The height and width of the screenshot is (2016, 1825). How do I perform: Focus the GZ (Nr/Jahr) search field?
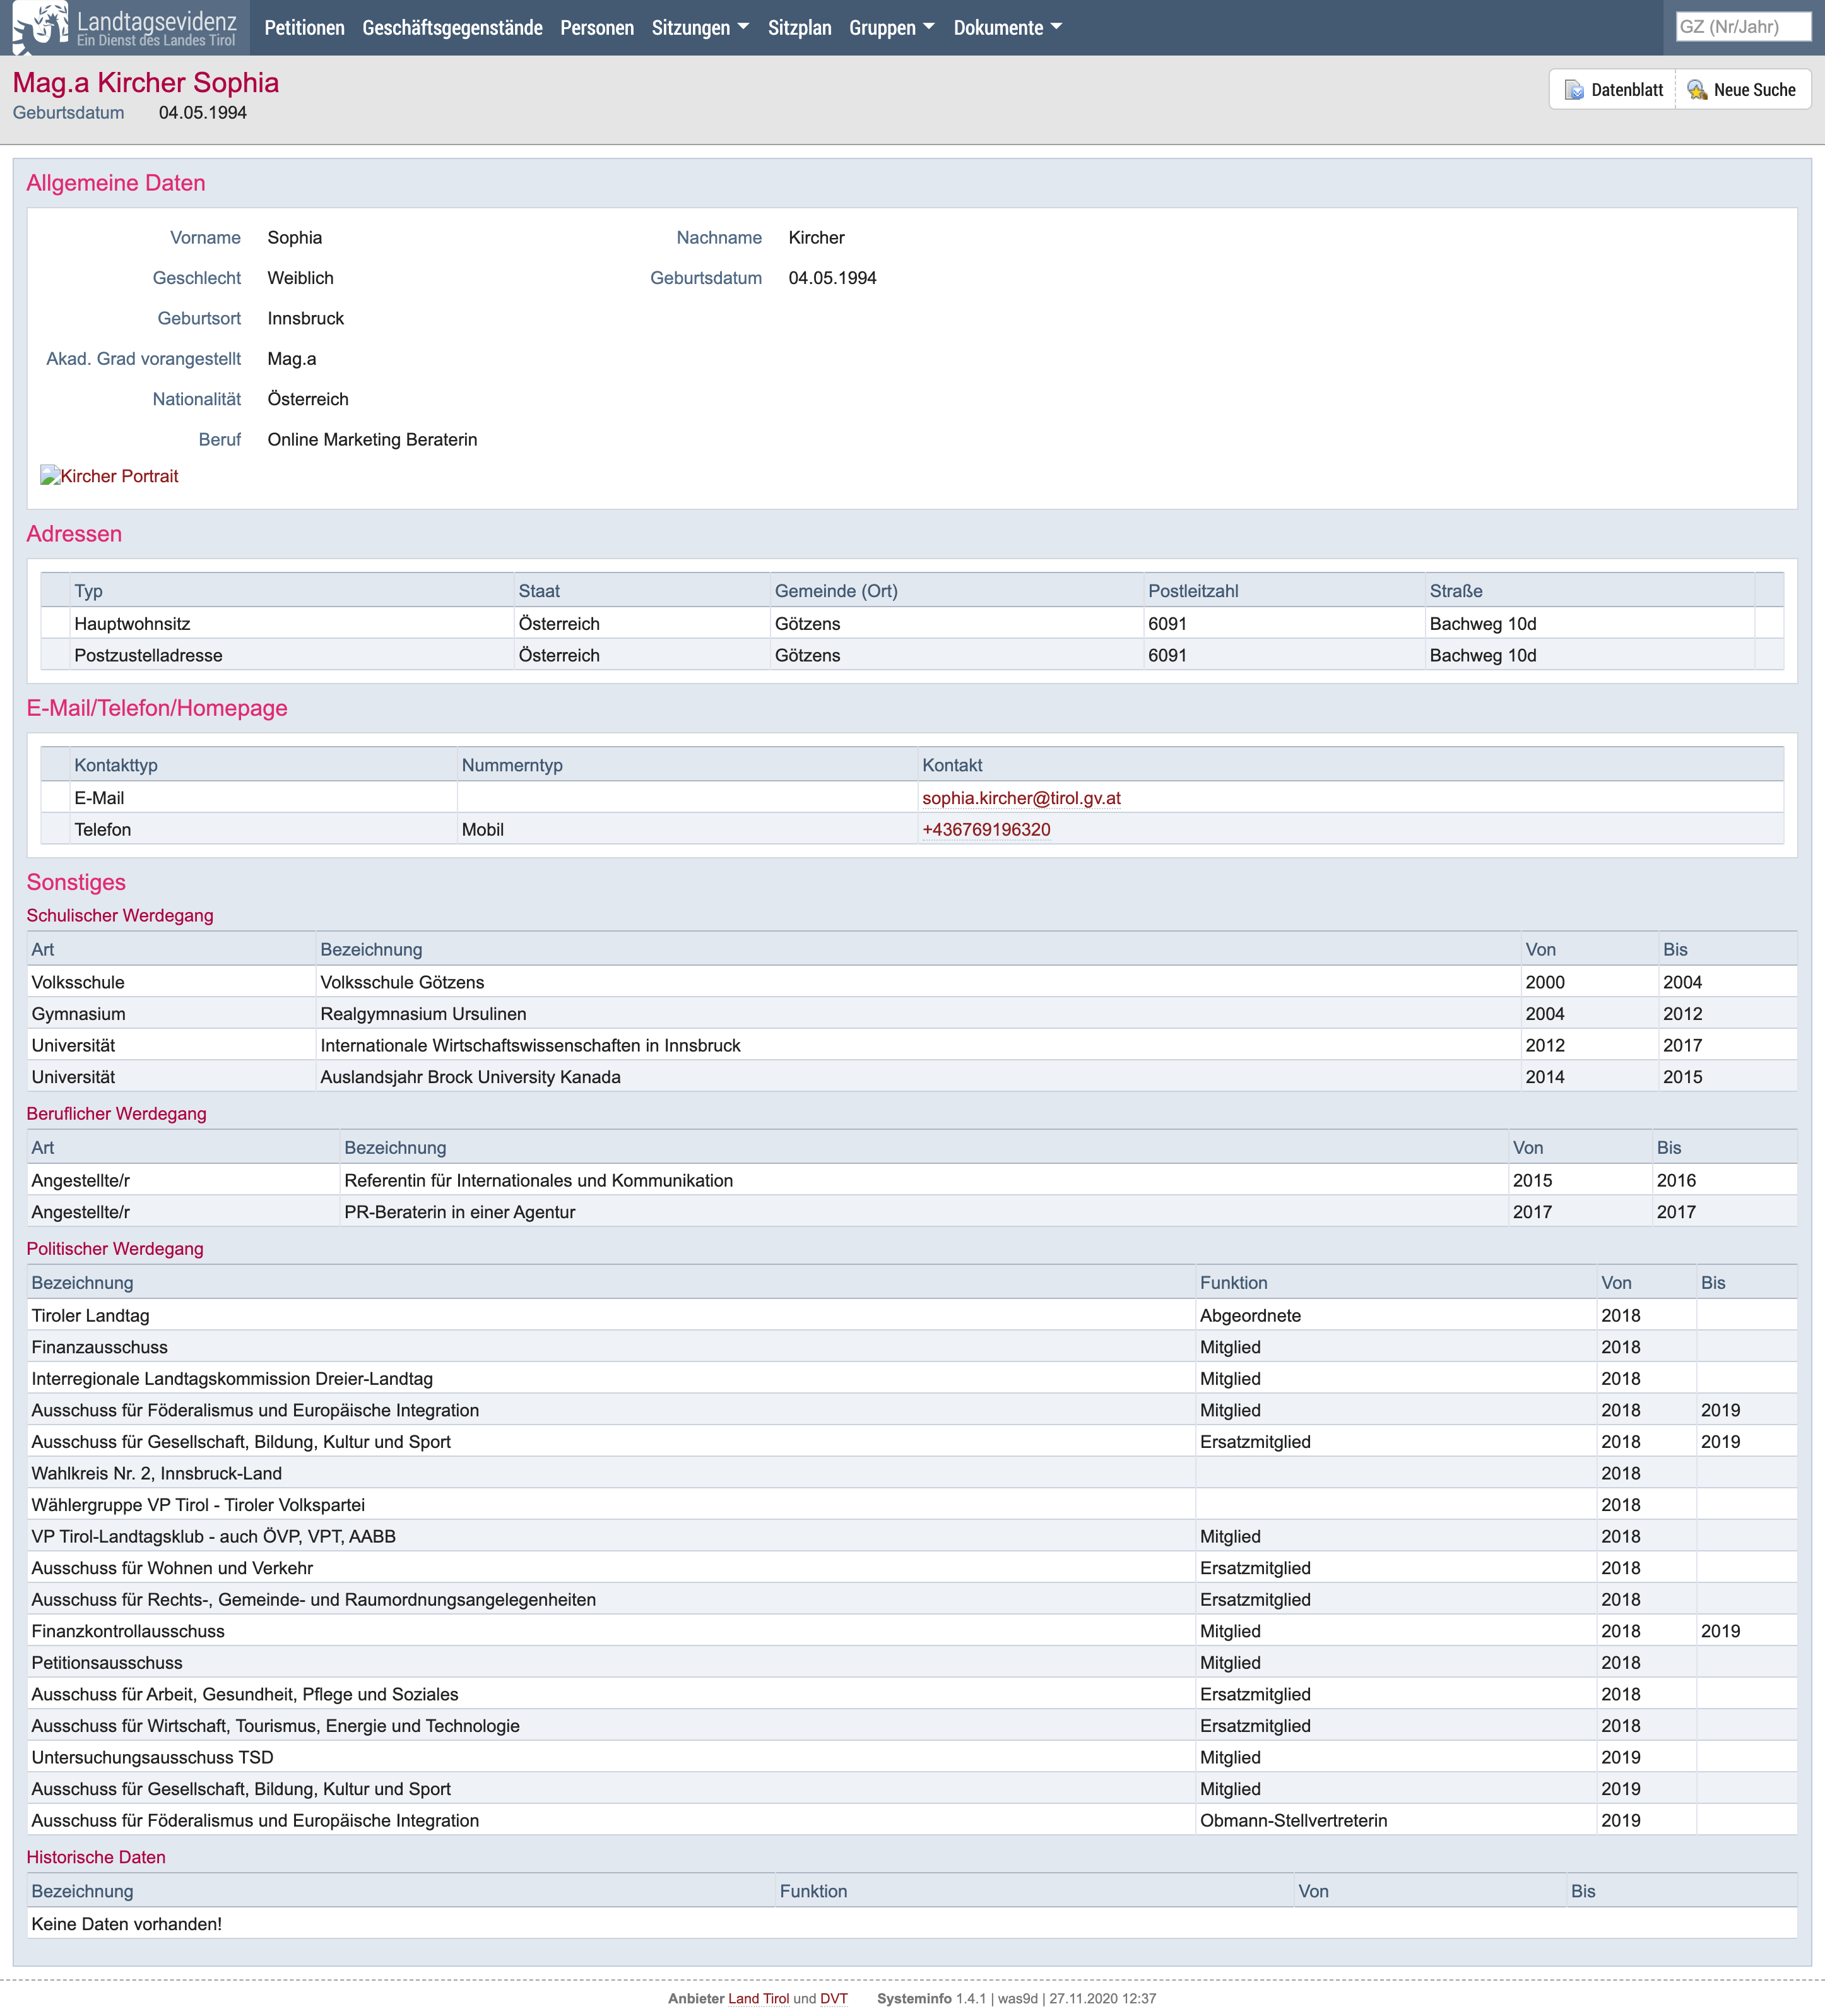[1743, 27]
